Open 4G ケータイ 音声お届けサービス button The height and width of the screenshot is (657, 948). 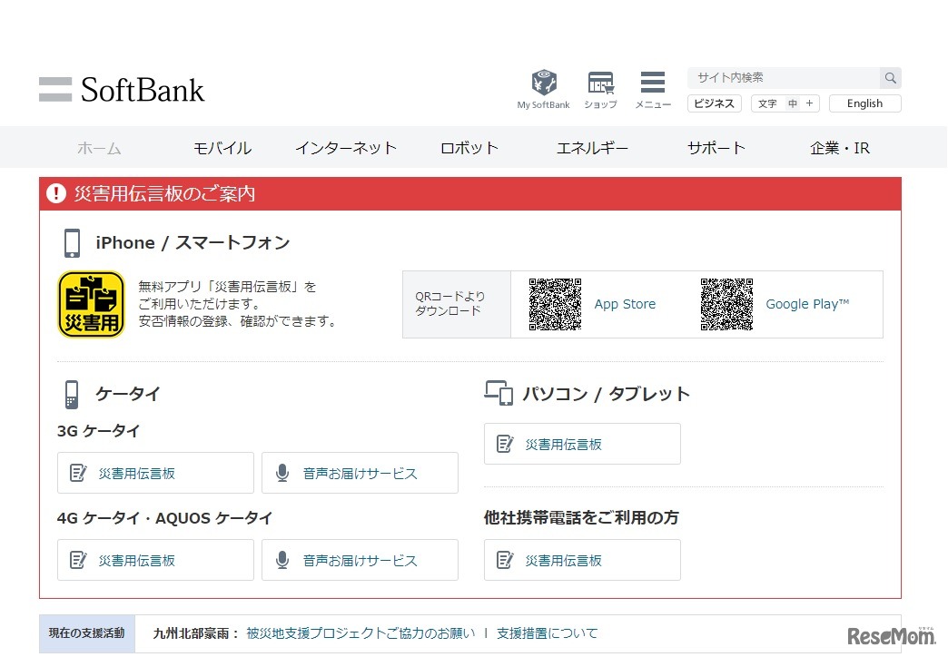tap(360, 560)
